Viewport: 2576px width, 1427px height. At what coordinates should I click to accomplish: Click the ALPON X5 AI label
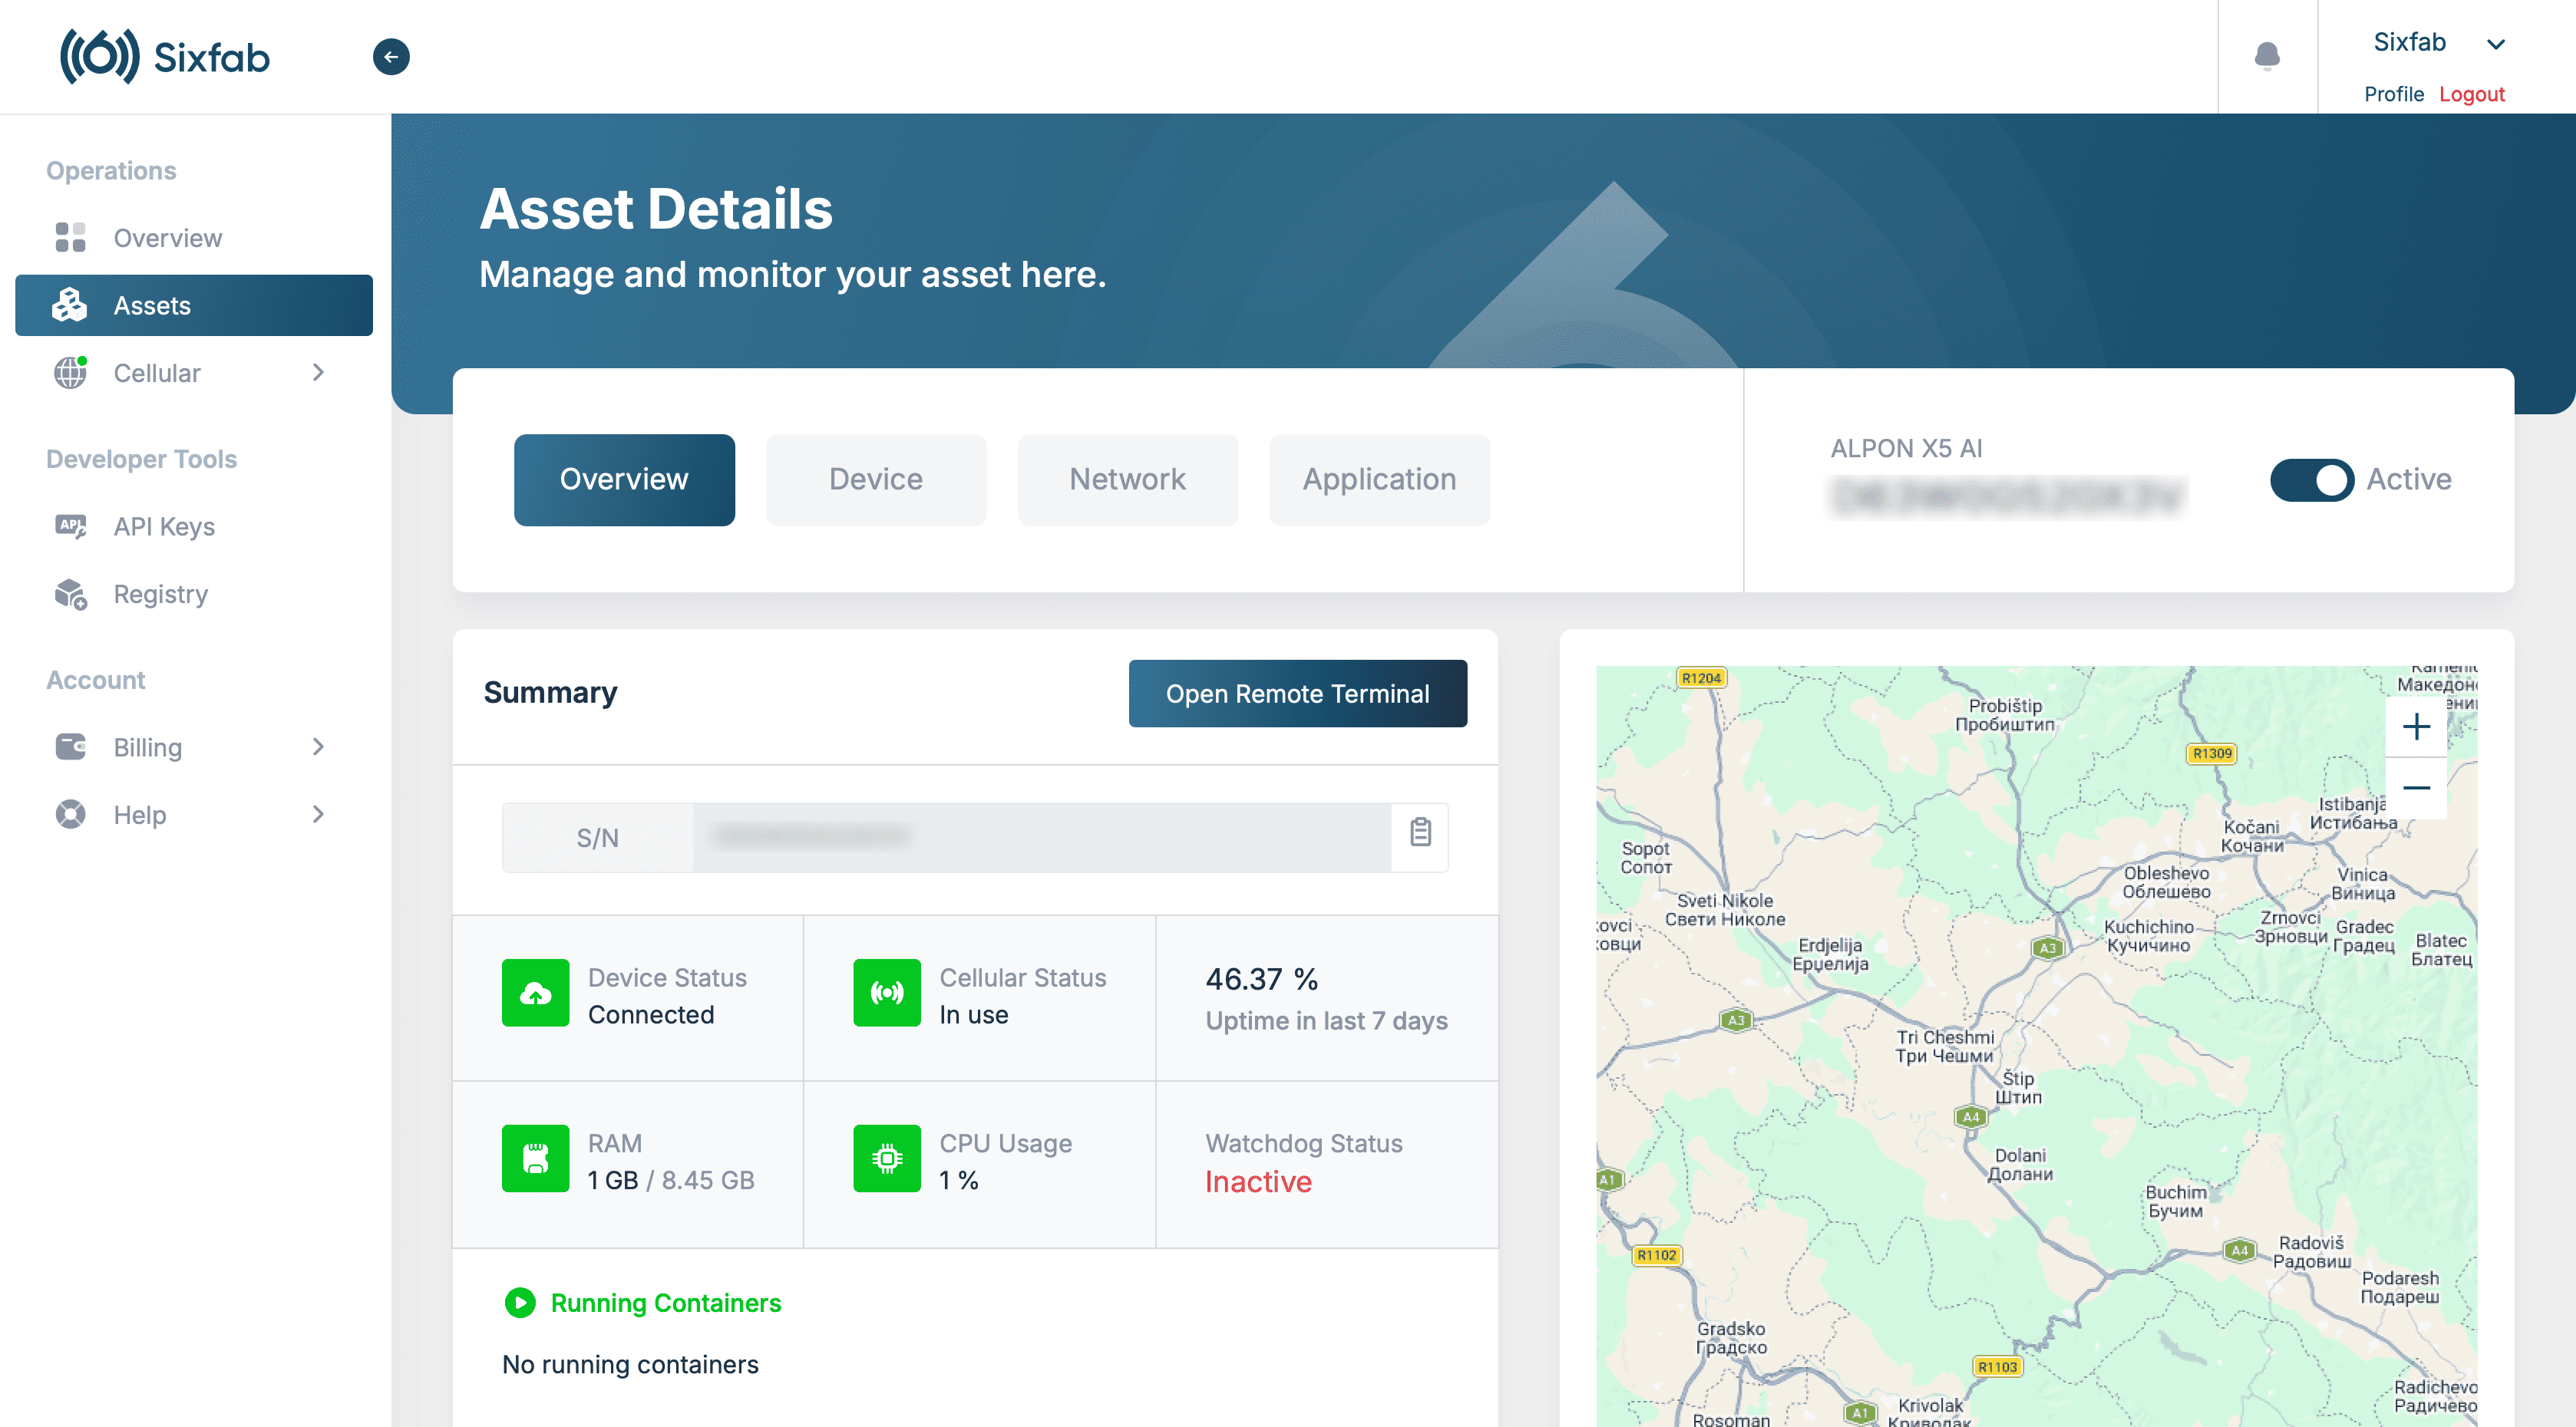tap(1906, 449)
